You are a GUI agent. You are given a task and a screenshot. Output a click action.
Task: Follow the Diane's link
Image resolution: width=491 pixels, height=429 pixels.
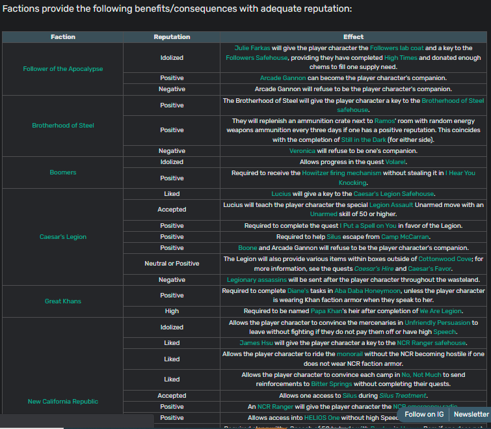(298, 291)
